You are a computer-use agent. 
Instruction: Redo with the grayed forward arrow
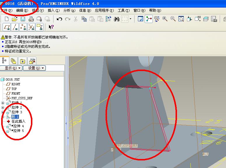click(x=68, y=19)
